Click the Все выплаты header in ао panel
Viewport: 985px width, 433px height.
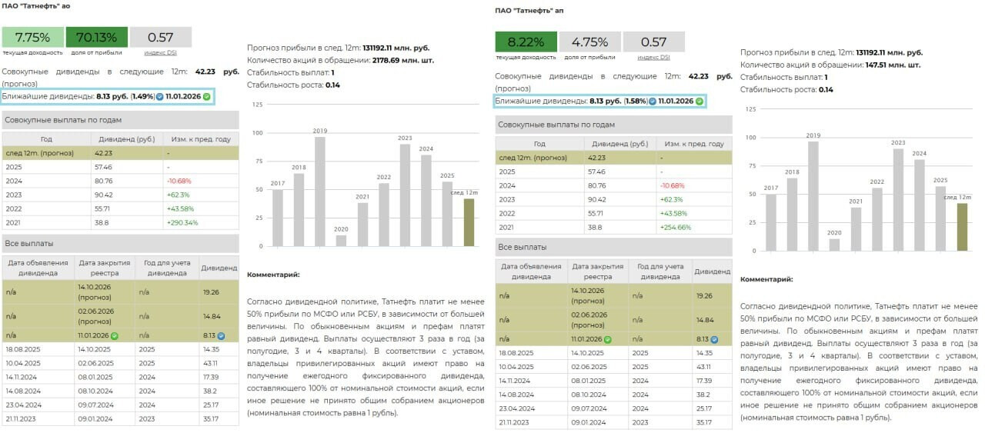pyautogui.click(x=120, y=243)
